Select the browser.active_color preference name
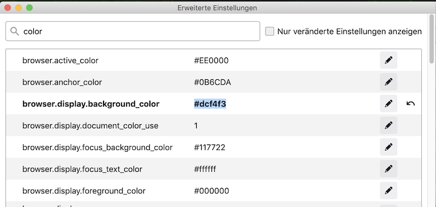Image resolution: width=436 pixels, height=207 pixels. coord(60,60)
